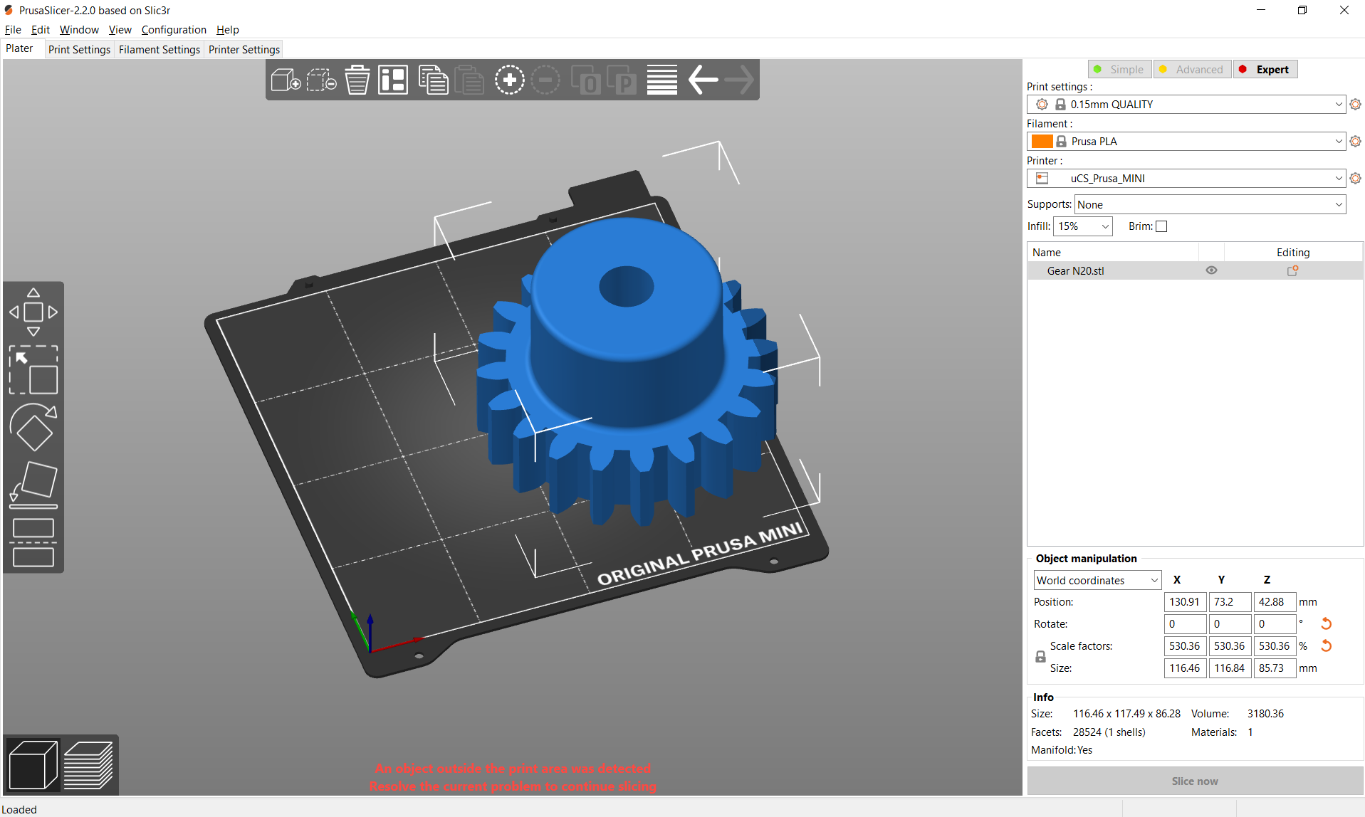Reset scale with the orange arrow

coord(1327,646)
